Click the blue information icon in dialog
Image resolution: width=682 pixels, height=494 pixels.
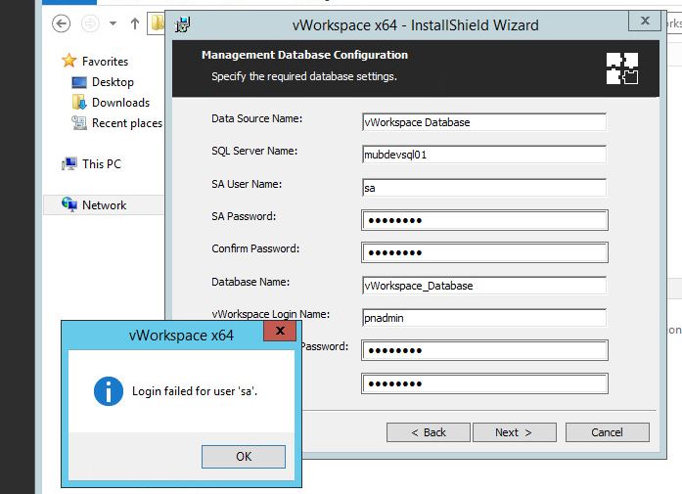pyautogui.click(x=109, y=391)
